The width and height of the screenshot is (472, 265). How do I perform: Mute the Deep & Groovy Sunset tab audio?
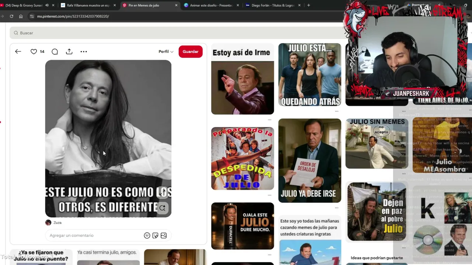coord(47,5)
